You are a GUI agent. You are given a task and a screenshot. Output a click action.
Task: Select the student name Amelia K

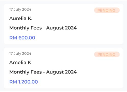tap(20, 62)
